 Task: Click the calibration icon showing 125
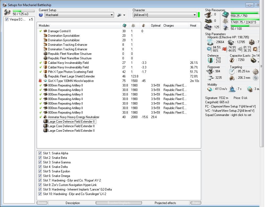[x=208, y=27]
